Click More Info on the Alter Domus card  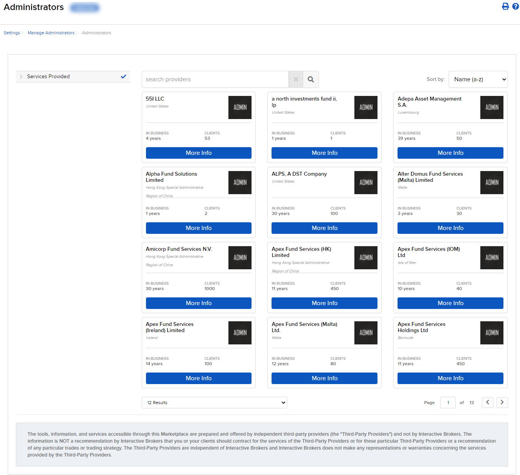pyautogui.click(x=450, y=228)
